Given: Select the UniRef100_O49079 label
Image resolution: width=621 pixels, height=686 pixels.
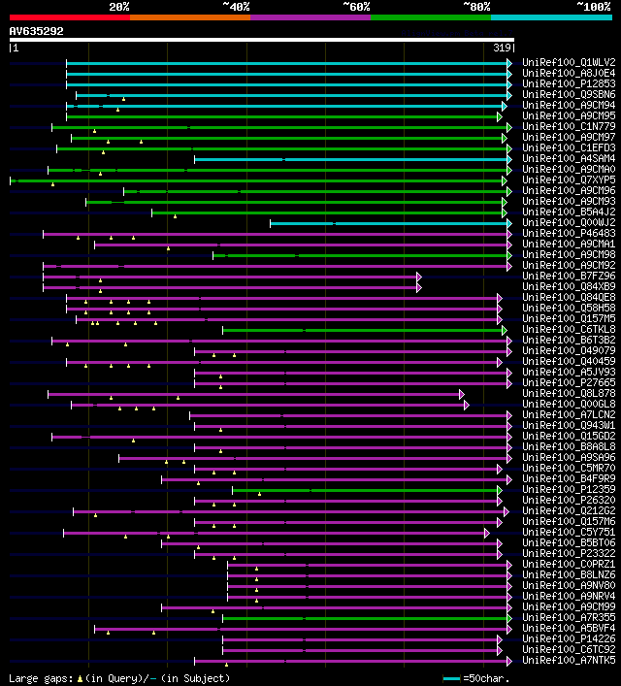Looking at the screenshot, I should (569, 351).
